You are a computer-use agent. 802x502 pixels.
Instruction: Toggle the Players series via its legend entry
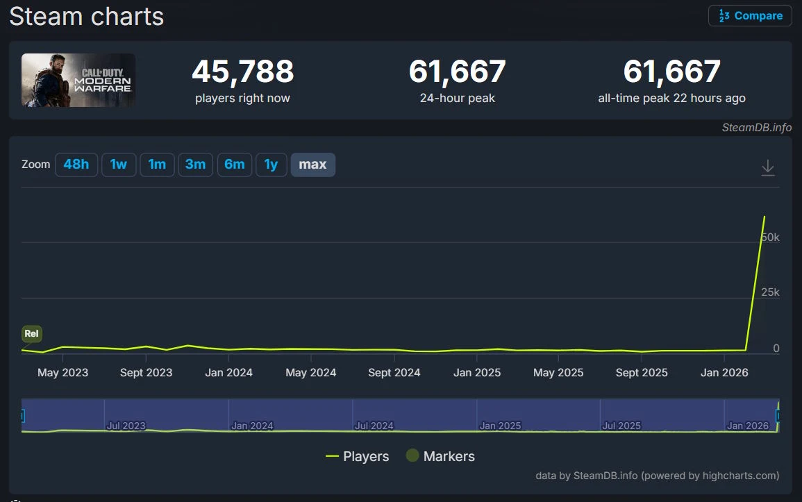click(x=366, y=456)
